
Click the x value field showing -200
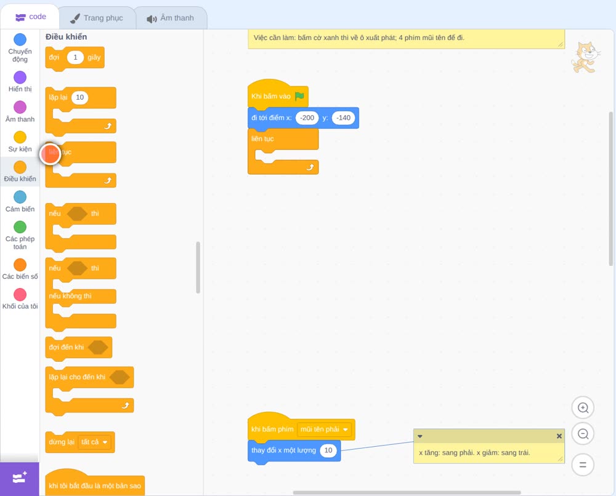pos(307,118)
